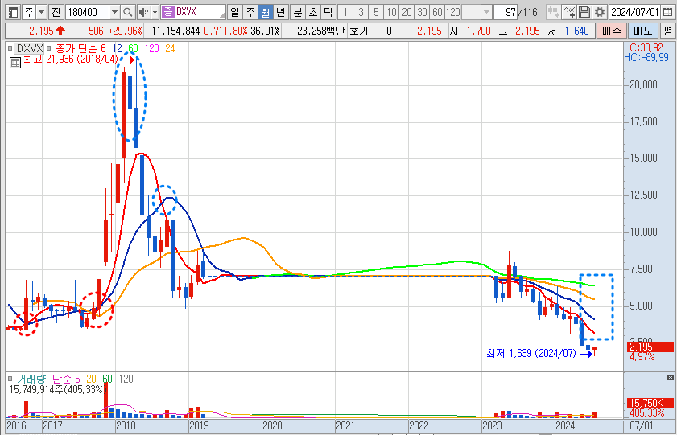Click the volume 20 MA legend

[91, 379]
